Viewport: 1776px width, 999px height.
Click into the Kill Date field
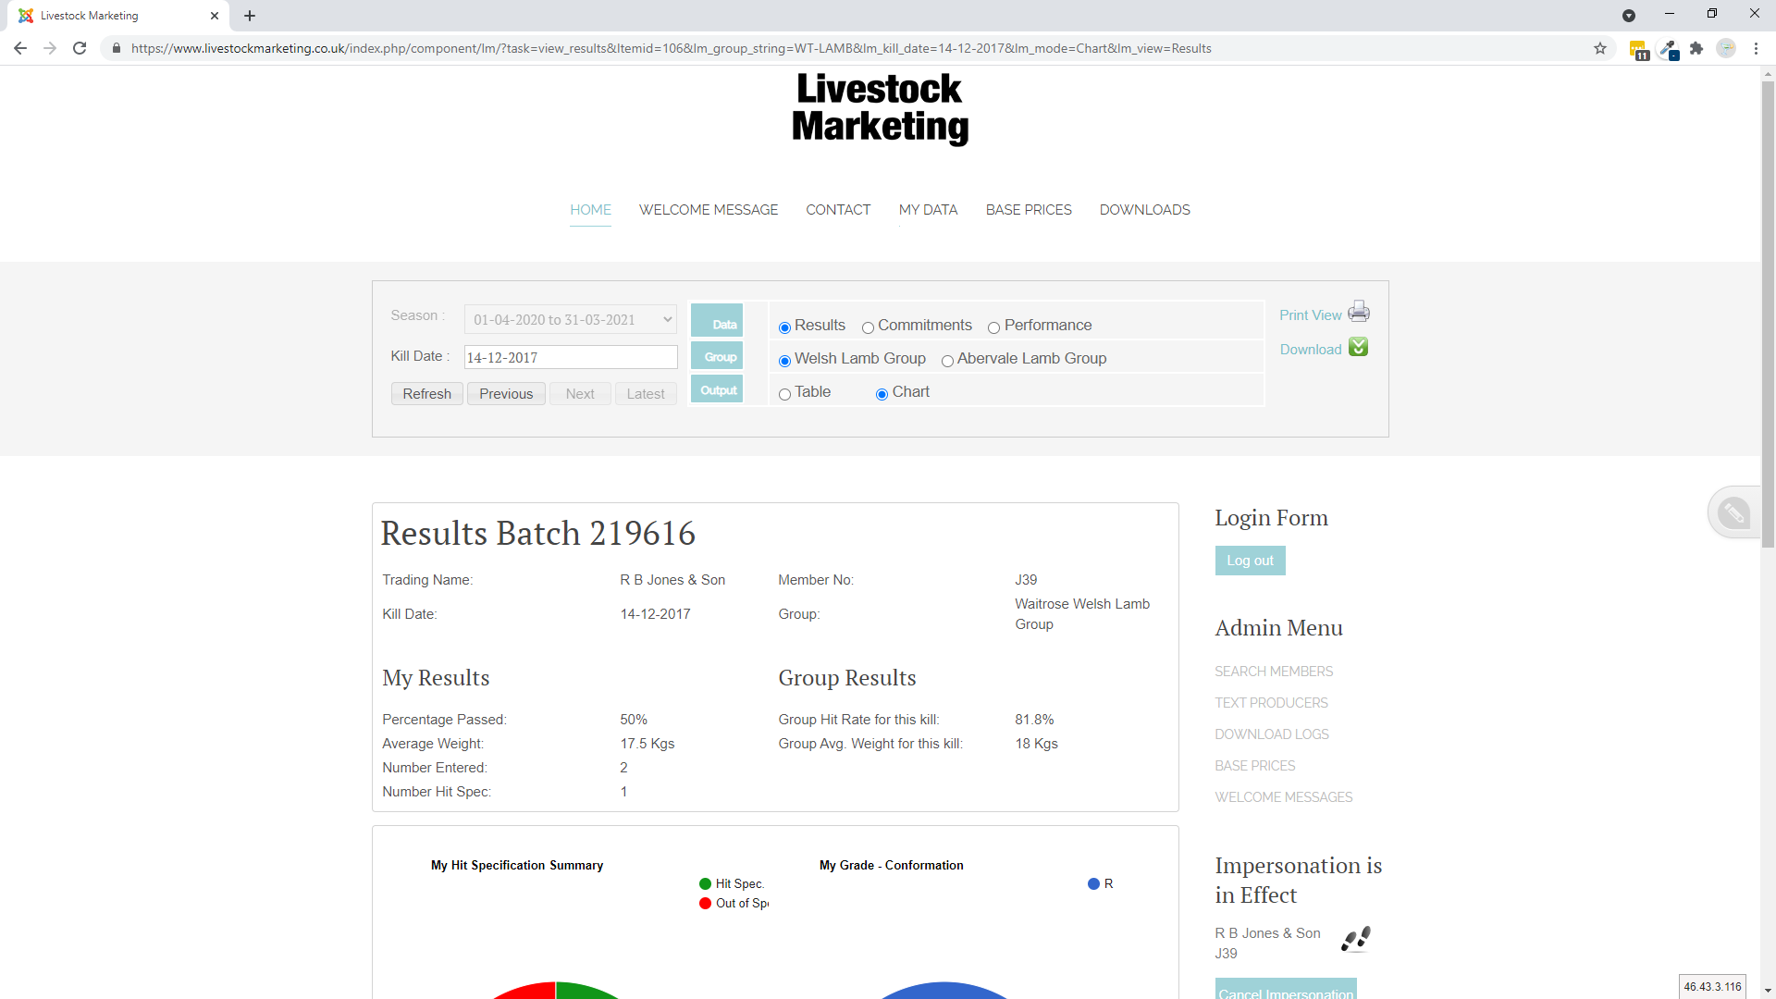570,358
